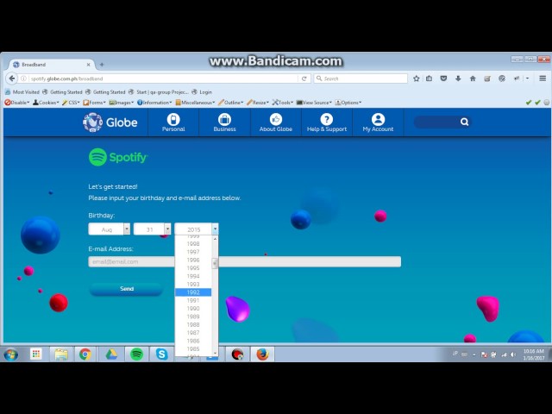Open the Start qa-group Project bookmark
This screenshot has width=552, height=414.
[159, 92]
